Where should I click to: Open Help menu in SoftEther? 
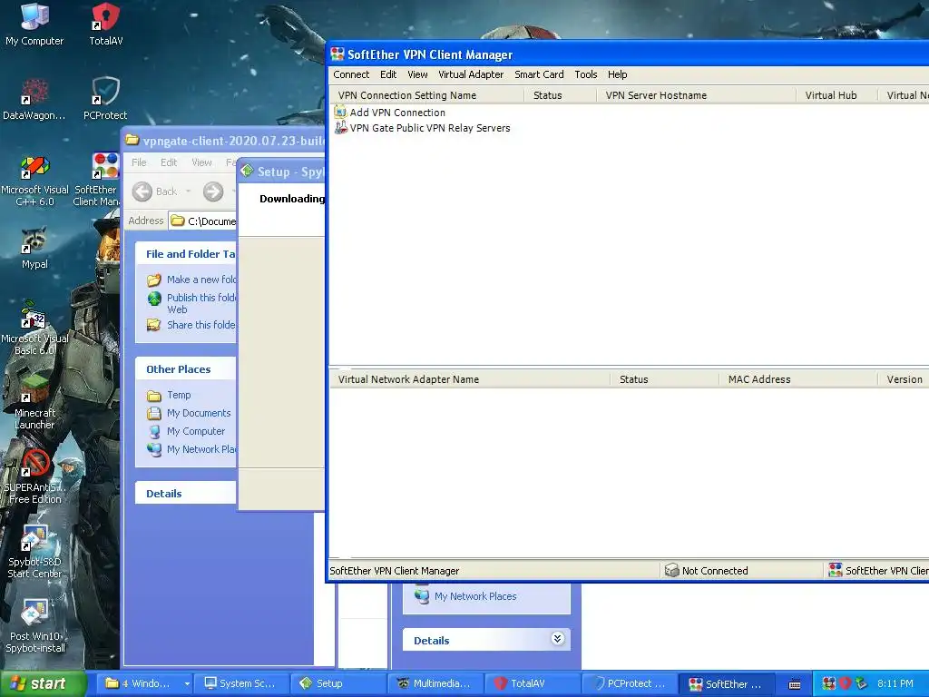click(x=617, y=74)
